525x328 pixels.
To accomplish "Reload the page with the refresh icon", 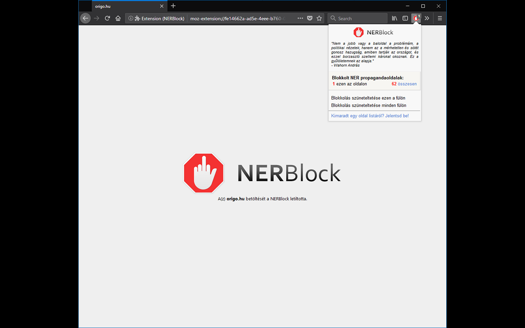I will click(107, 18).
